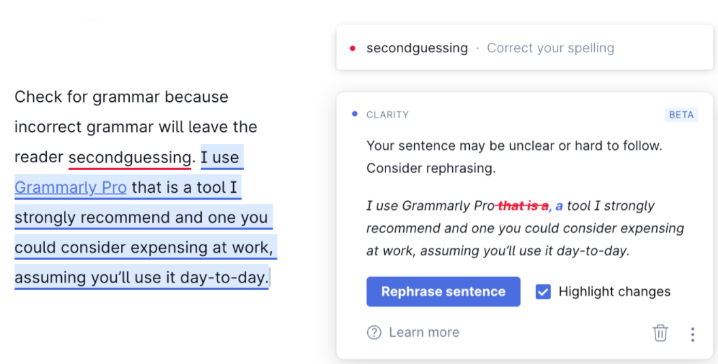Open more options three-dot menu

click(692, 333)
